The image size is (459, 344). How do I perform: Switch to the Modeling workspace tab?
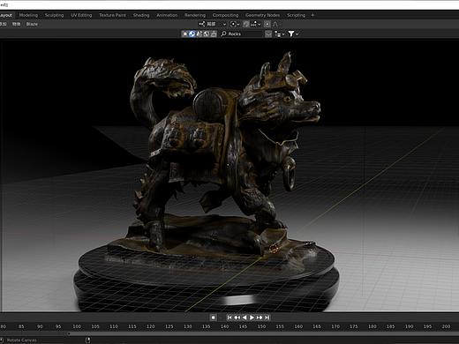(x=28, y=15)
